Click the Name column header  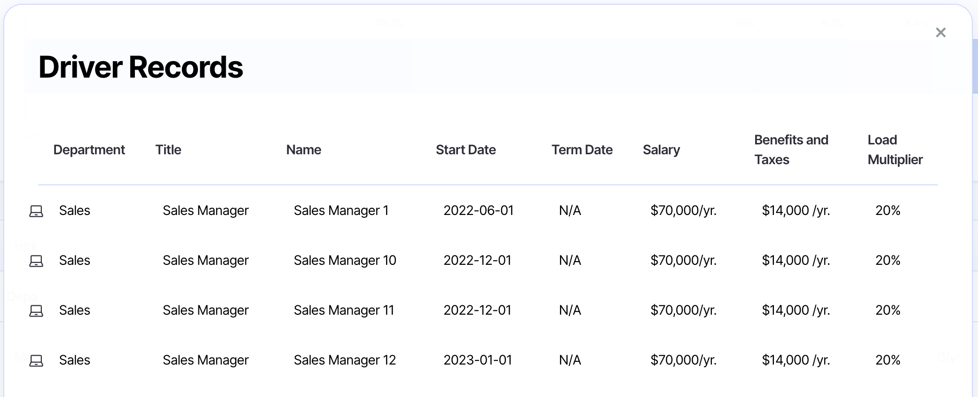click(x=304, y=150)
